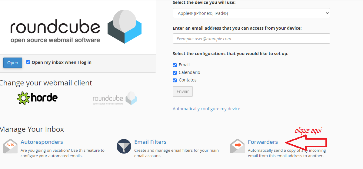
Task: Open Automatically configure my device link
Action: [207, 108]
